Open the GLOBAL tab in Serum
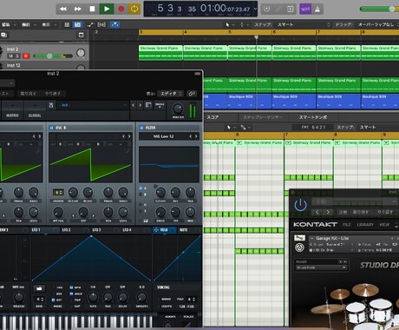 [x=35, y=115]
